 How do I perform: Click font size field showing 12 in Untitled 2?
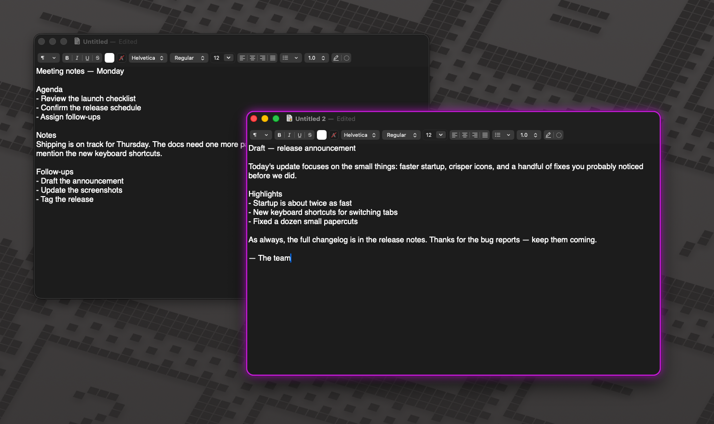(x=429, y=135)
